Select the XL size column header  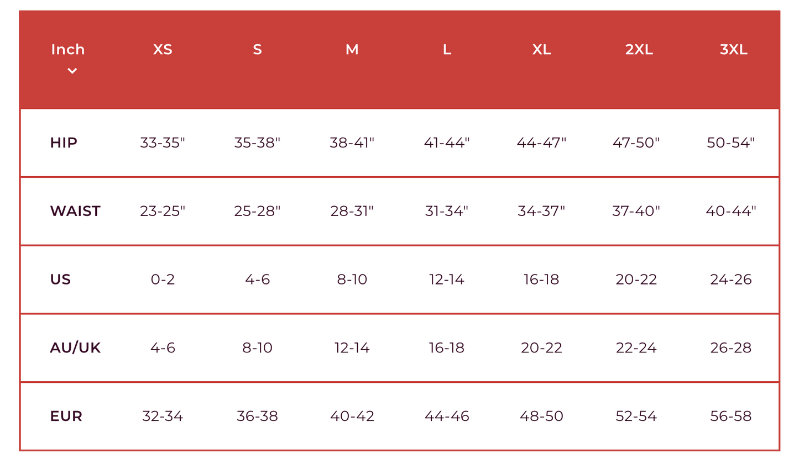[x=541, y=50]
